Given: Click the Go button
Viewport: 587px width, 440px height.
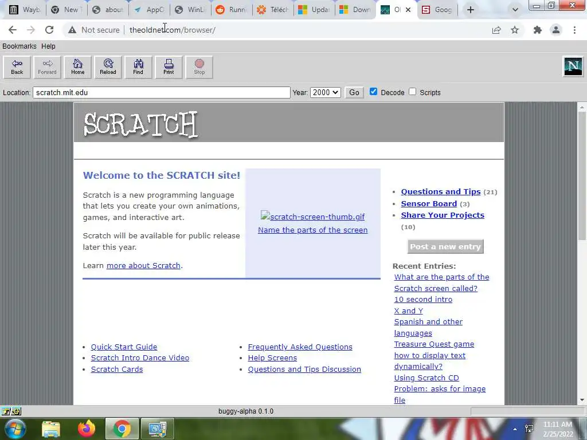Looking at the screenshot, I should click(354, 92).
